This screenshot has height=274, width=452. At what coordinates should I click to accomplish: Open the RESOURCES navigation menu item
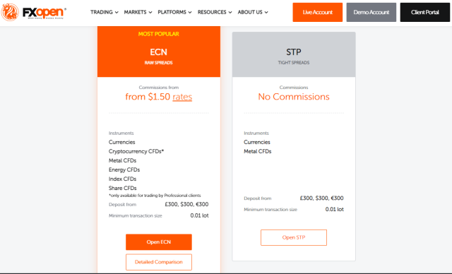point(212,12)
